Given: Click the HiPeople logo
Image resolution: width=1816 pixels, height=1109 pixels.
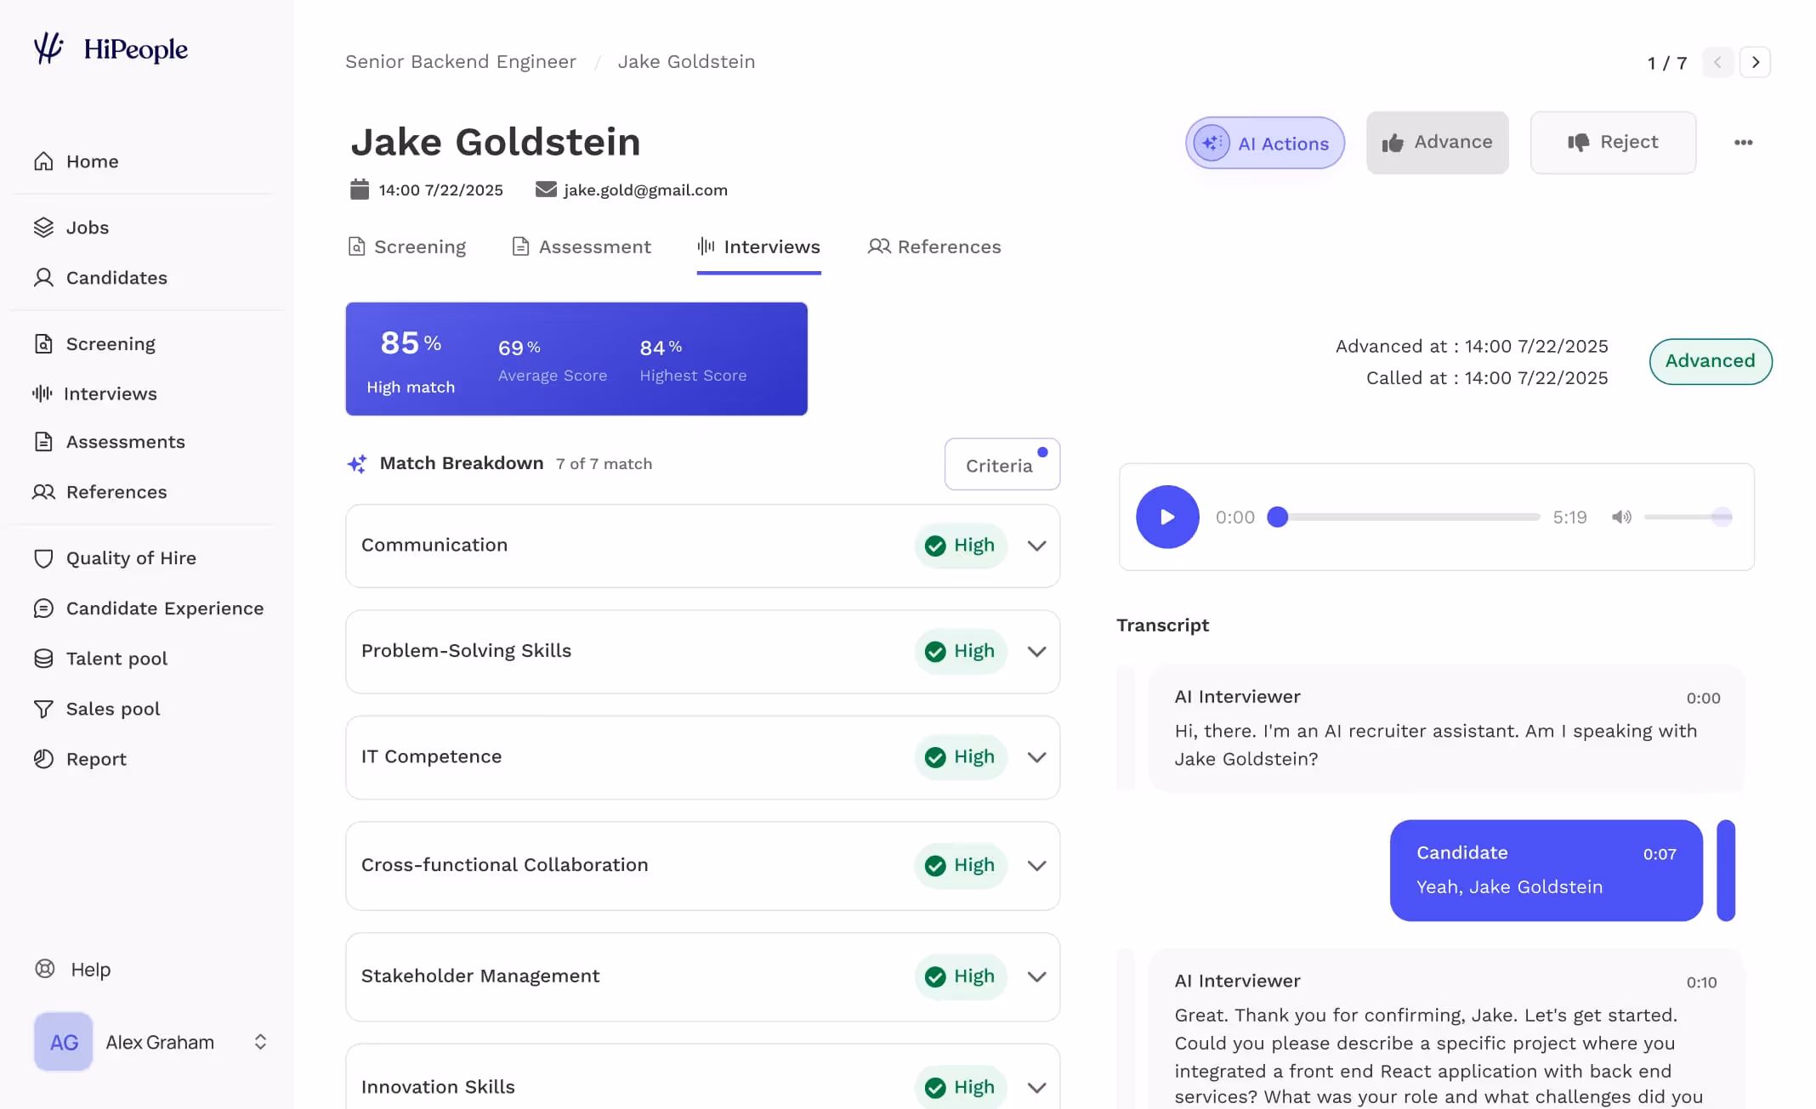Looking at the screenshot, I should coord(111,49).
